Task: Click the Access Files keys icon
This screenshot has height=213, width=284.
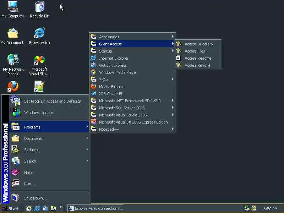Action: point(179,51)
